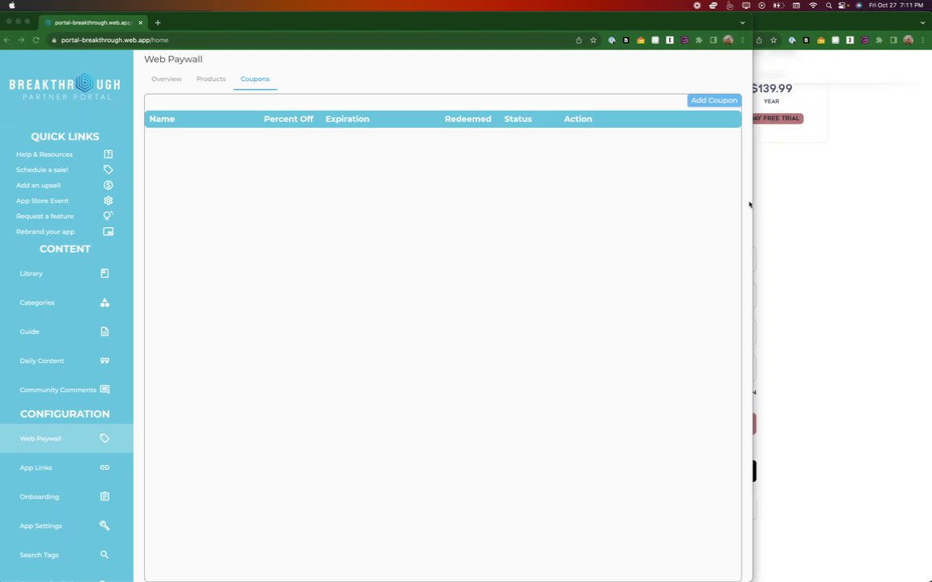Open a new tab with the plus button

pyautogui.click(x=158, y=23)
